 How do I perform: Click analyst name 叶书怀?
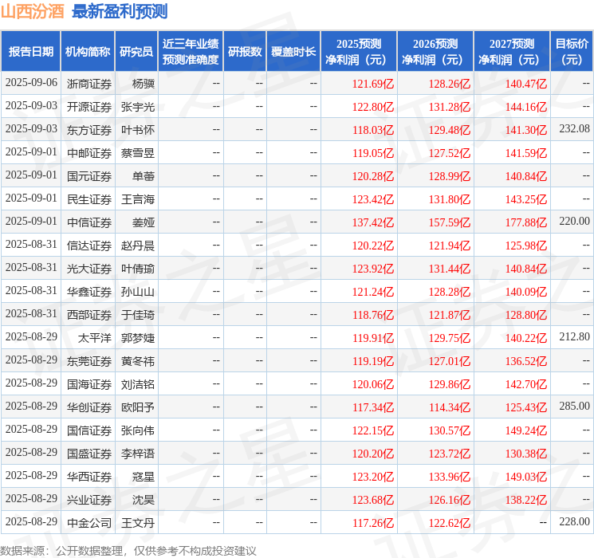138,130
